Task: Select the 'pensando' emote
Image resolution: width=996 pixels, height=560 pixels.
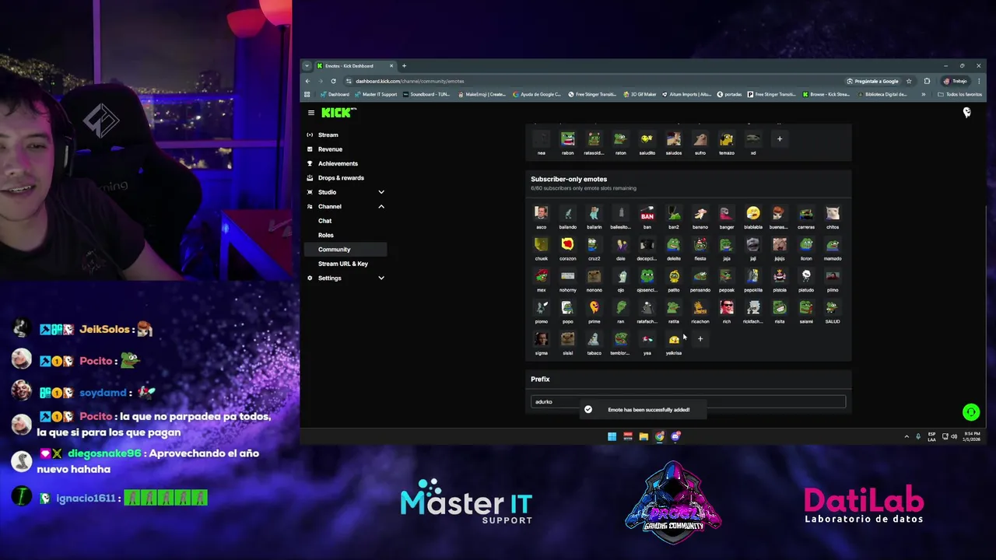Action: pyautogui.click(x=700, y=276)
